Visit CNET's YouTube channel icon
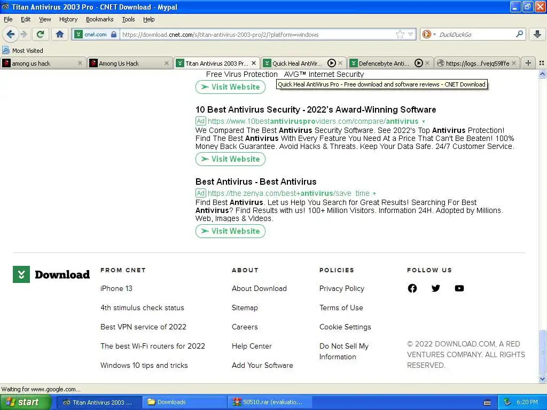Image resolution: width=547 pixels, height=410 pixels. point(459,288)
